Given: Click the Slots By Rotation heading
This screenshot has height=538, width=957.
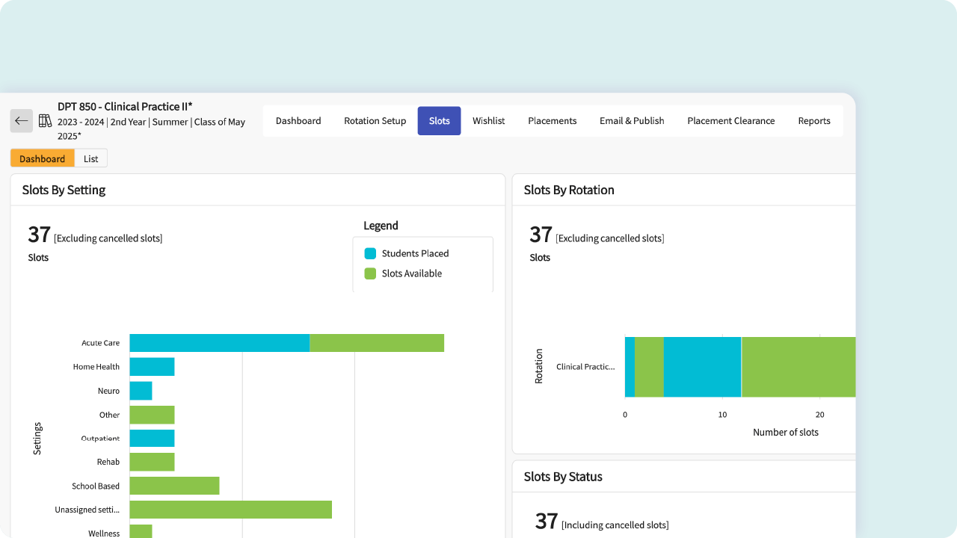Looking at the screenshot, I should pos(569,190).
